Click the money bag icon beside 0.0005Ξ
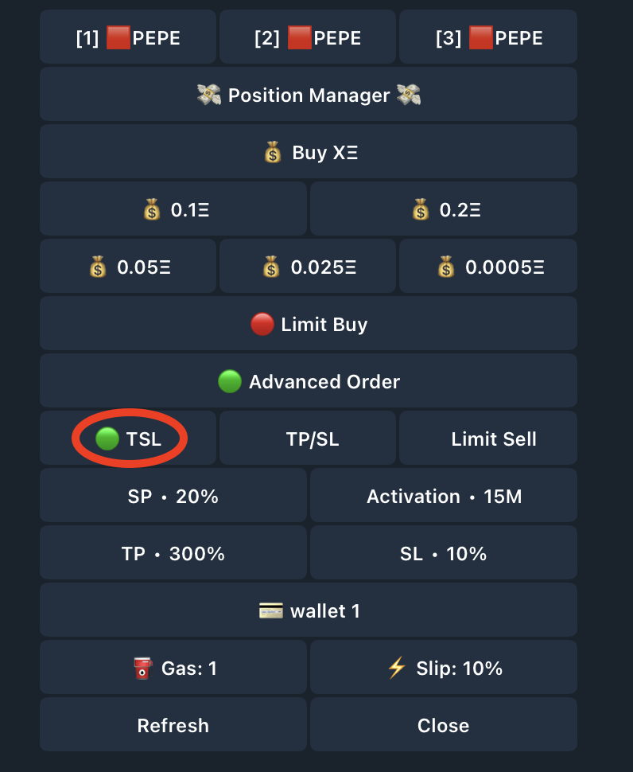The height and width of the screenshot is (772, 633). (x=446, y=267)
